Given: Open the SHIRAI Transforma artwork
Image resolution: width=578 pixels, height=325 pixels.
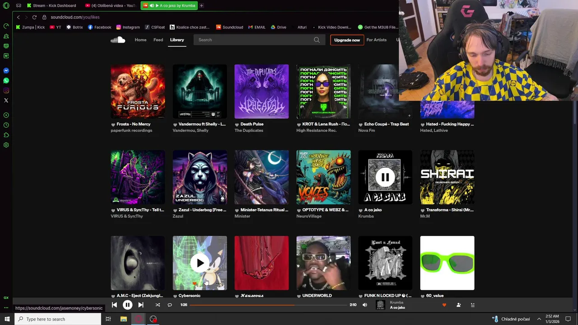Looking at the screenshot, I should coord(447,177).
